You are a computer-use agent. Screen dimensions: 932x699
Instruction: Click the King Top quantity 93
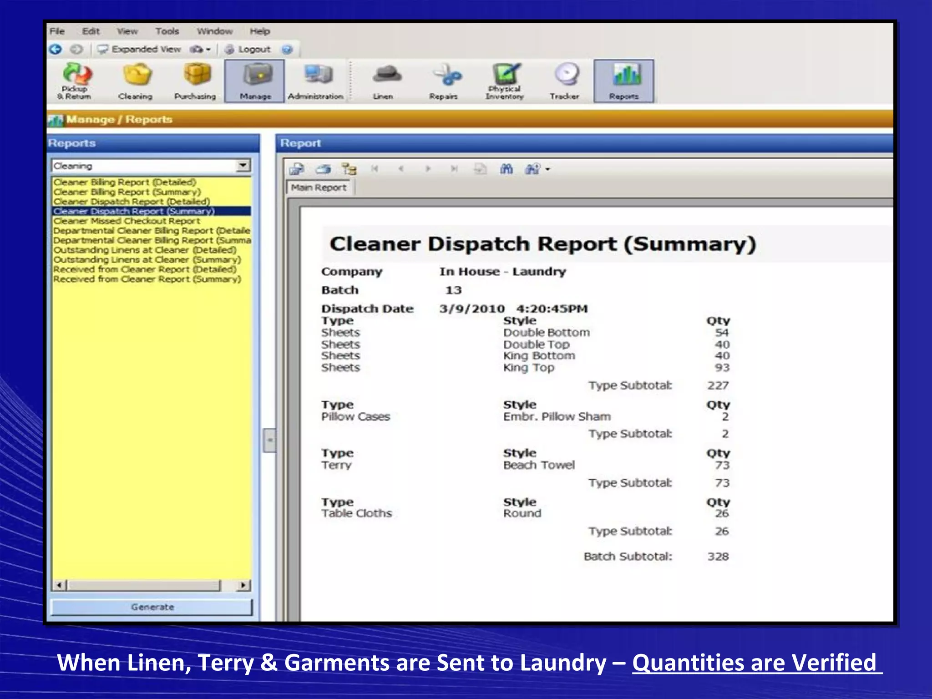point(722,368)
